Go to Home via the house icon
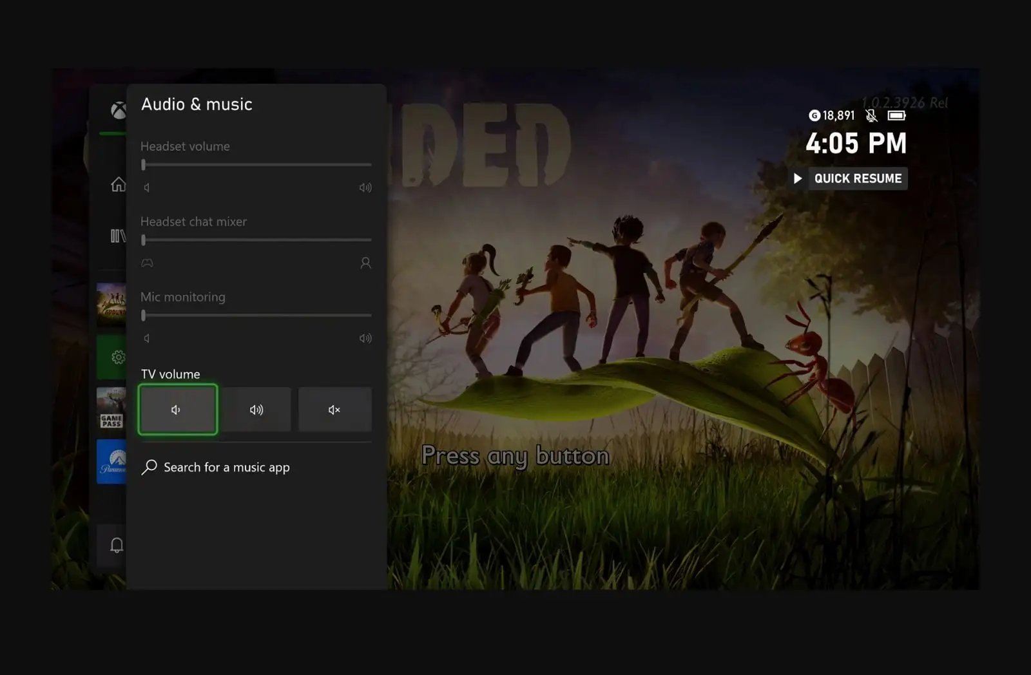The image size is (1031, 675). [x=118, y=185]
